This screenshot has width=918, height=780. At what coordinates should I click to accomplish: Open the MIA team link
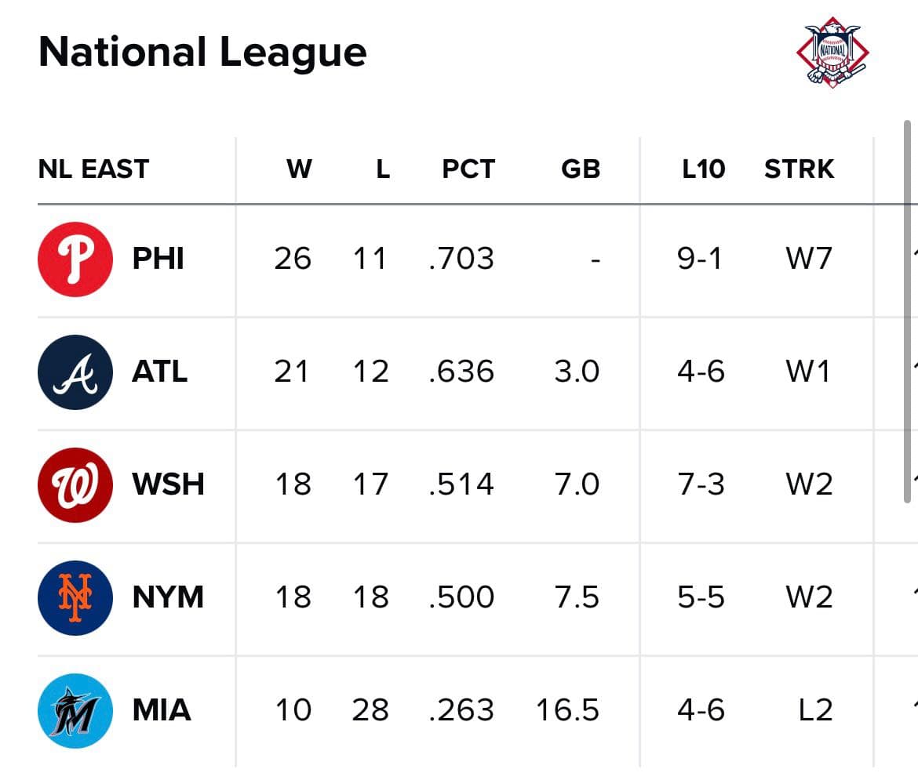coord(162,710)
